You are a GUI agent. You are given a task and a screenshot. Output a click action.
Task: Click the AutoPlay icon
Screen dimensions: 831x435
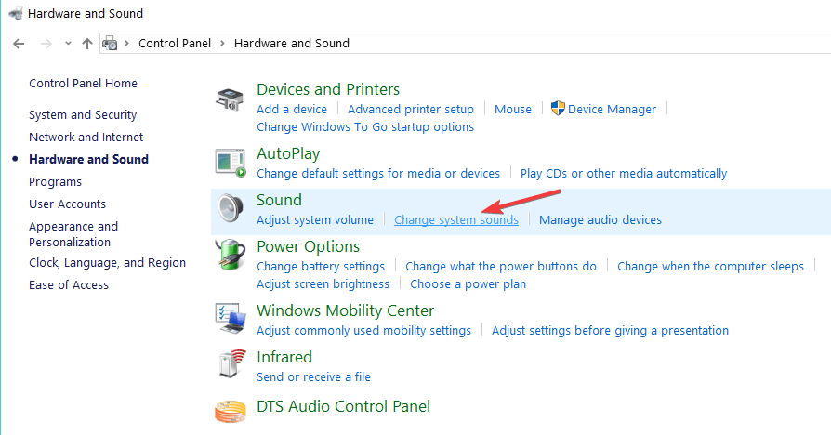(230, 164)
